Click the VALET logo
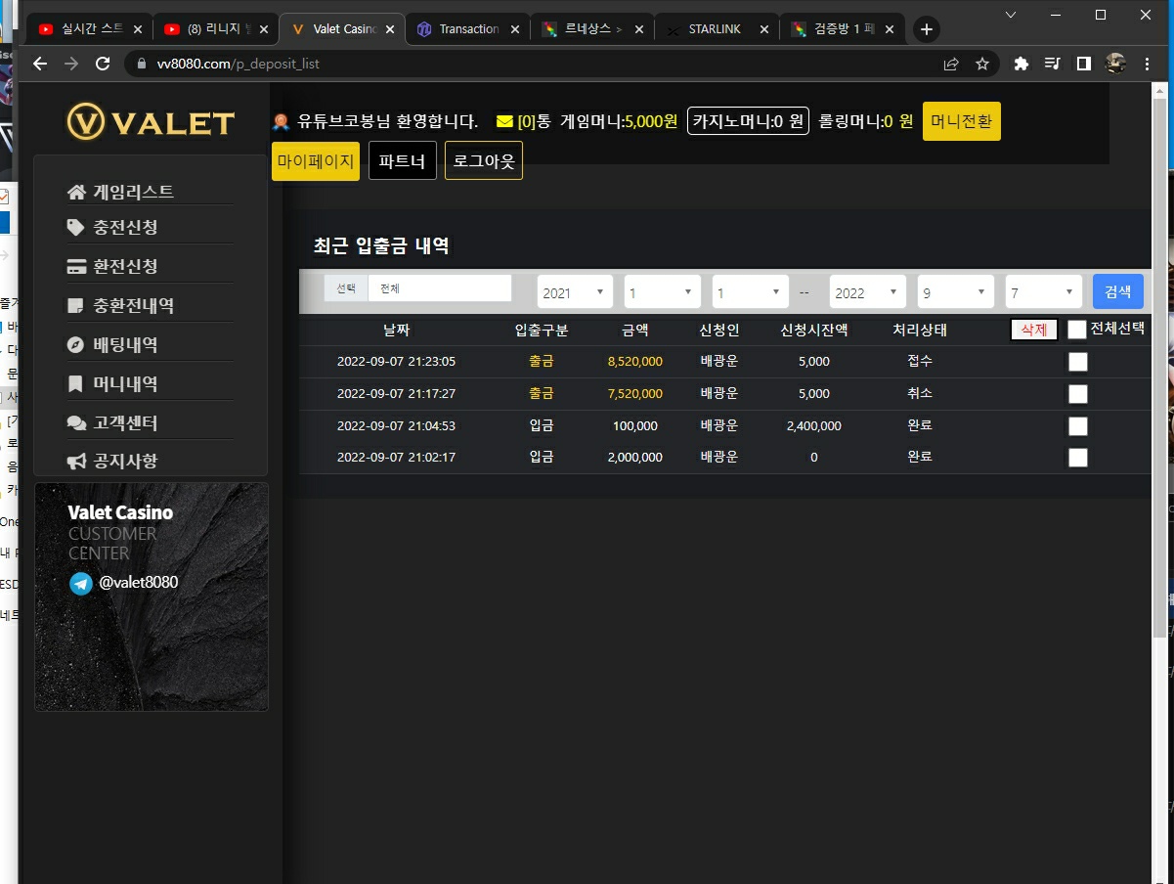1174x884 pixels. [151, 122]
